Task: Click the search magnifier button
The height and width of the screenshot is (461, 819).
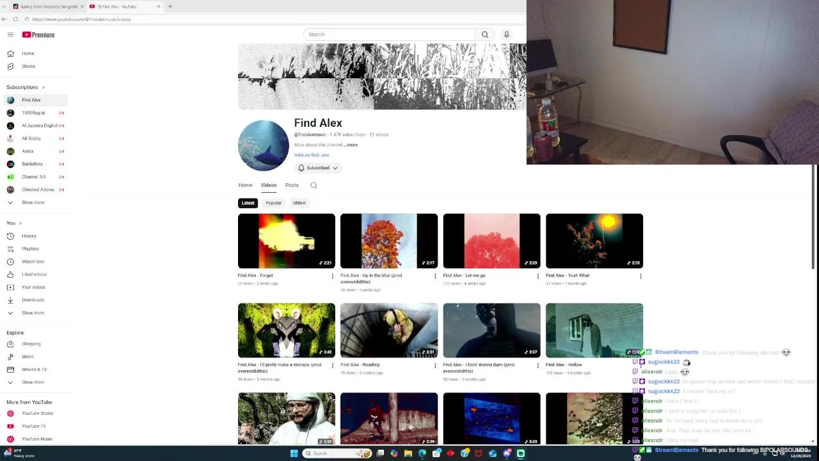Action: point(484,35)
